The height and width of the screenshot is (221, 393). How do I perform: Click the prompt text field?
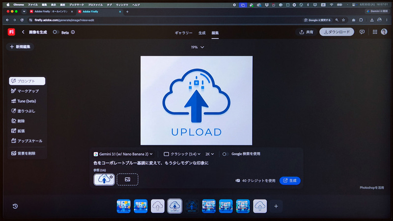(x=196, y=163)
